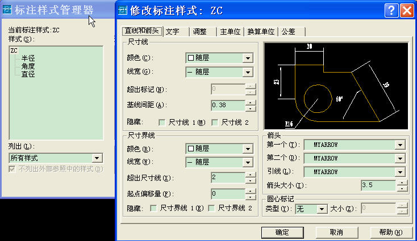The image size is (417, 241).
Task: Click the help question mark title button
Action: pyautogui.click(x=391, y=11)
